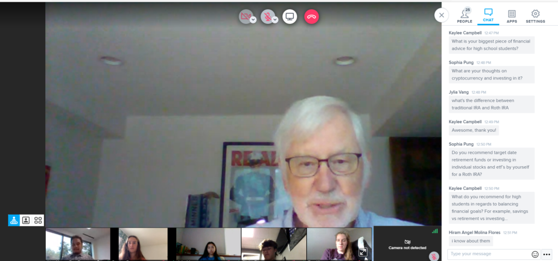The height and width of the screenshot is (261, 558).
Task: Select the leftmost participant video thumbnail
Action: 78,244
